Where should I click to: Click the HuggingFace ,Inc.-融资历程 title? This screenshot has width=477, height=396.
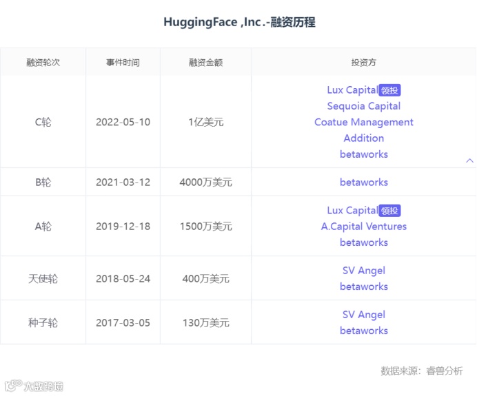pos(239,22)
